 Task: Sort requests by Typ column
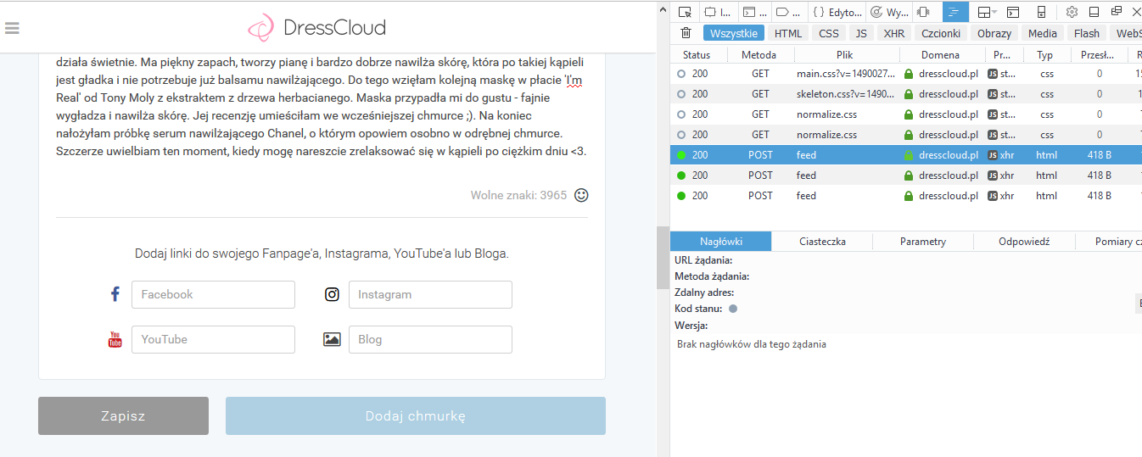1045,54
